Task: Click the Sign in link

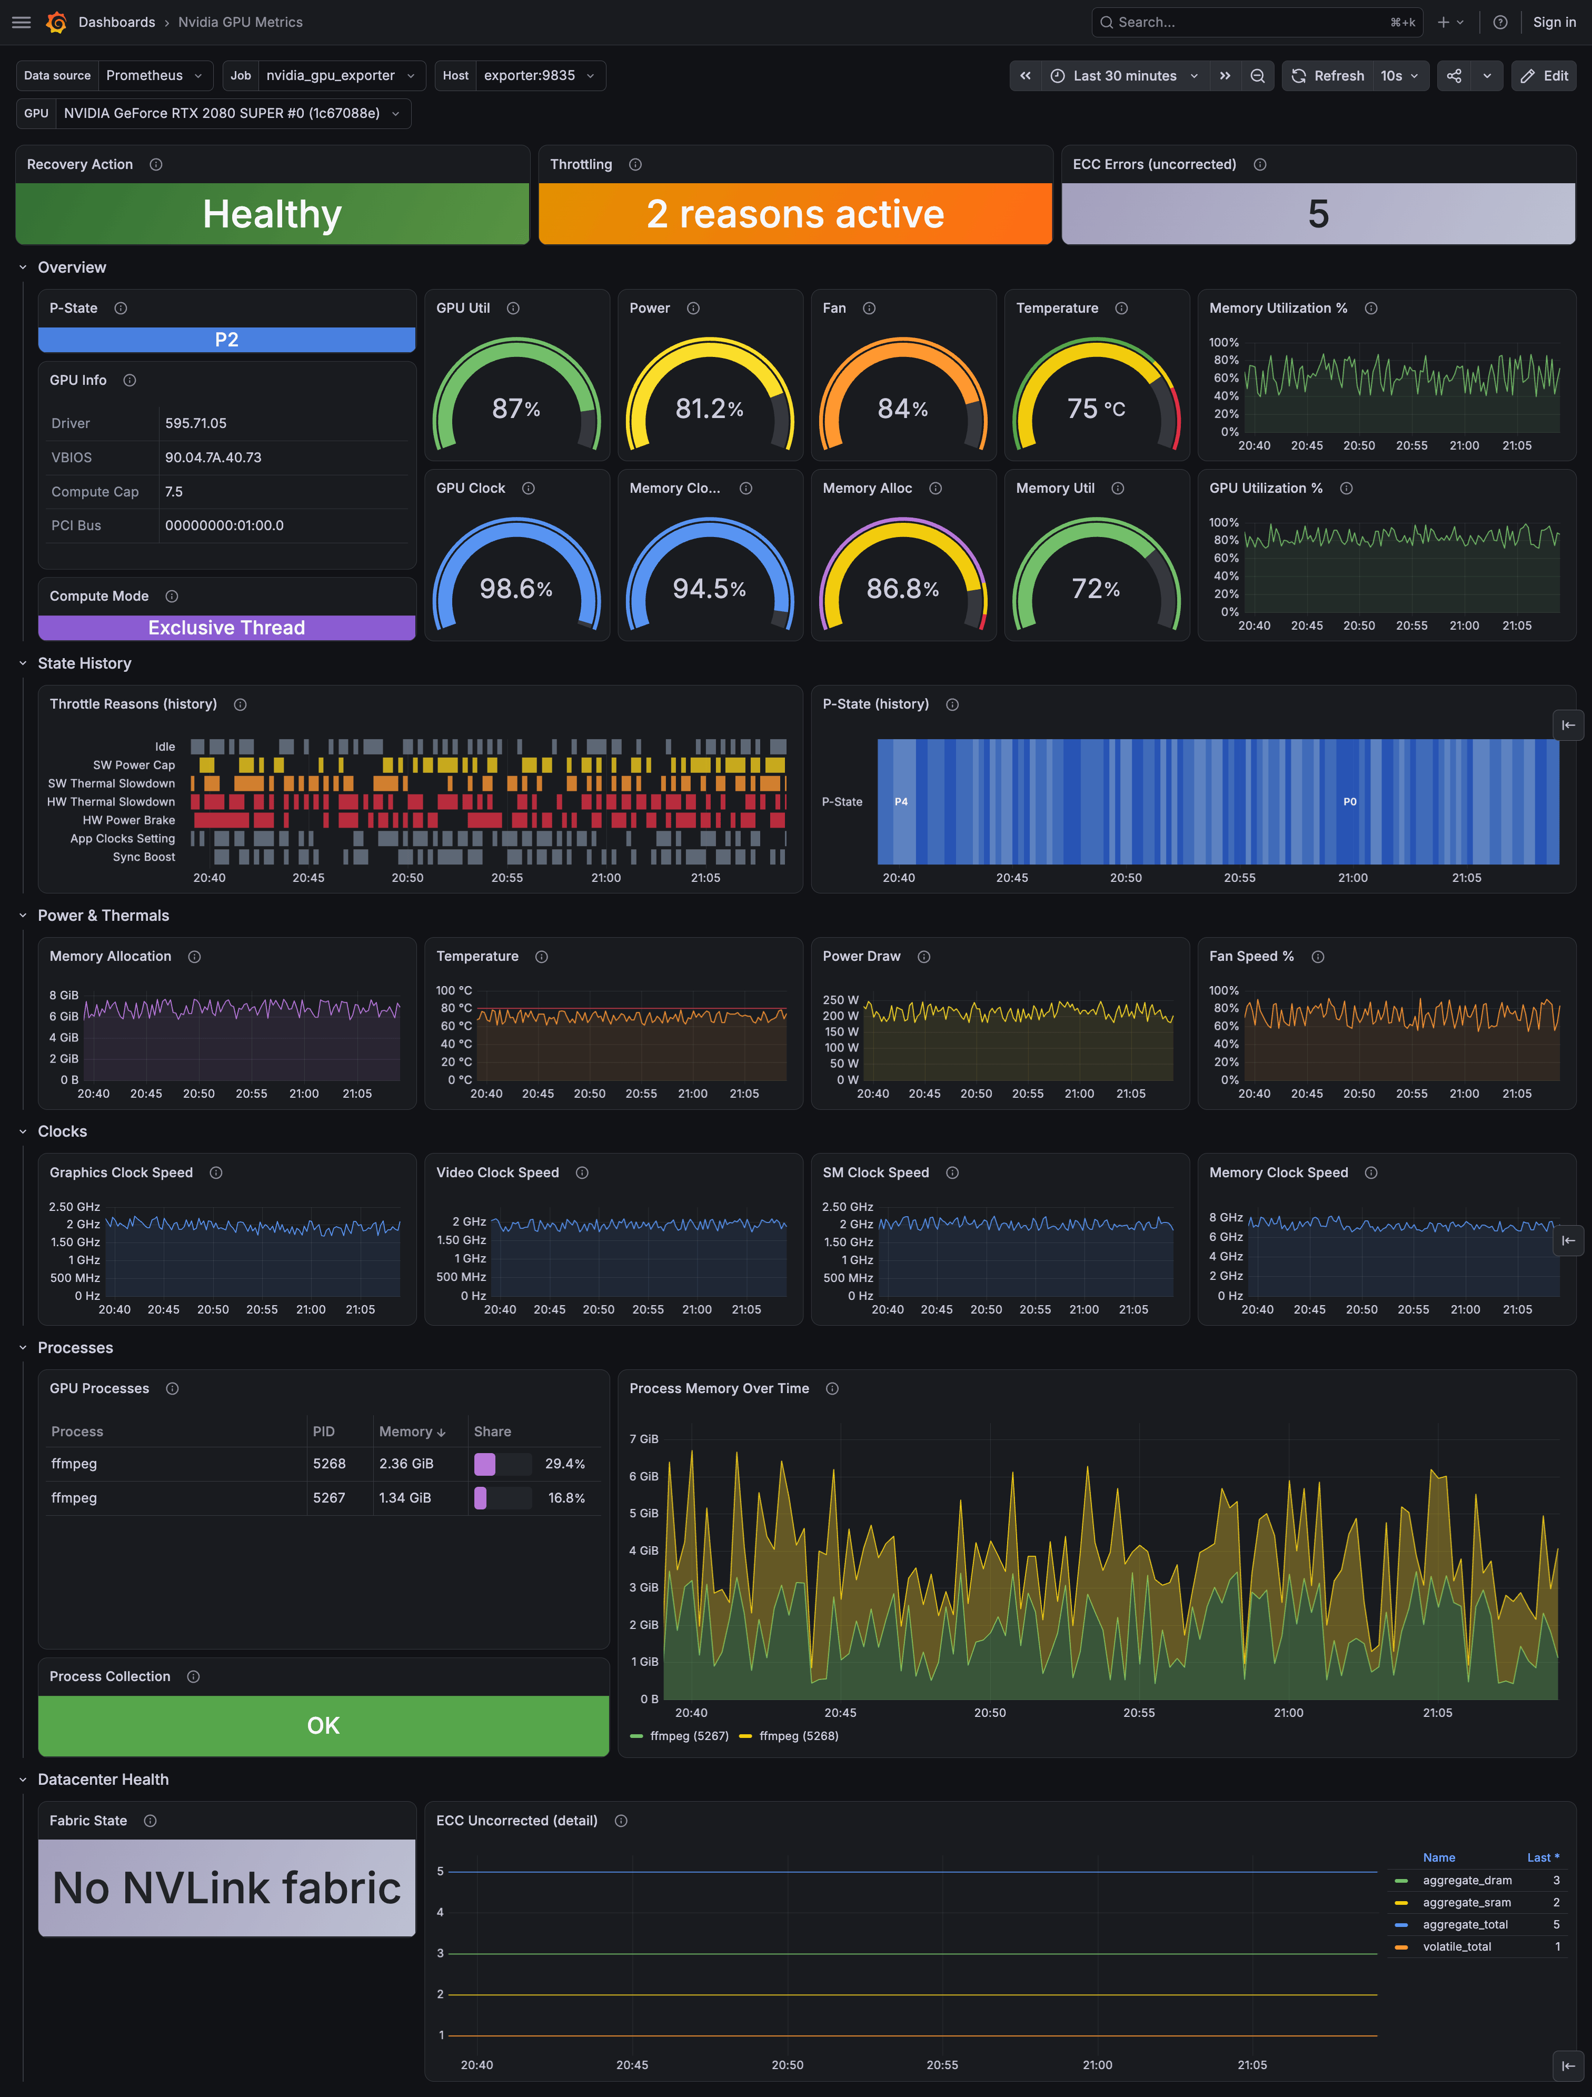Action: (1554, 22)
